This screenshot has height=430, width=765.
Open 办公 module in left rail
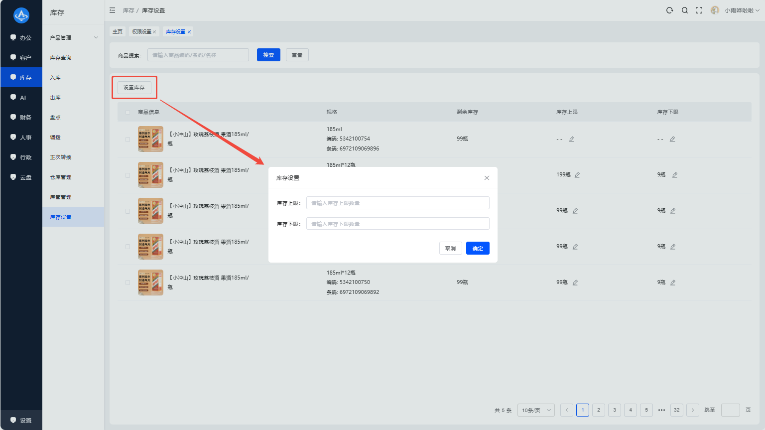click(x=21, y=38)
